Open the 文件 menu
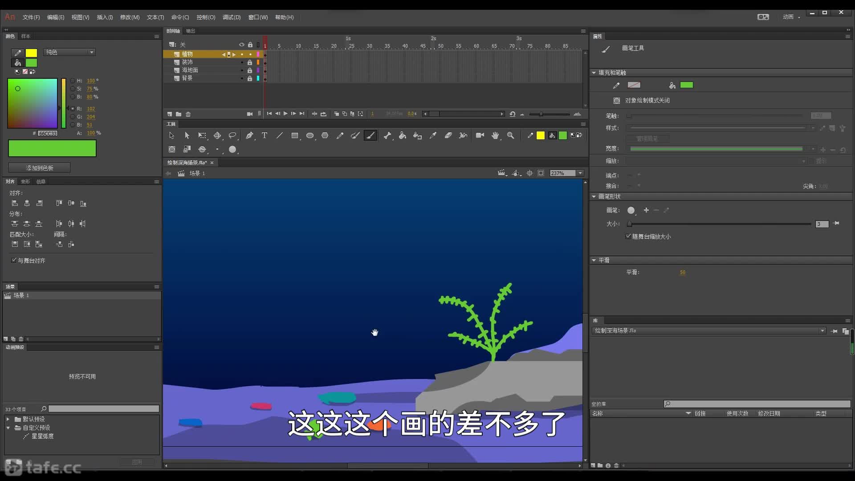 (31, 17)
